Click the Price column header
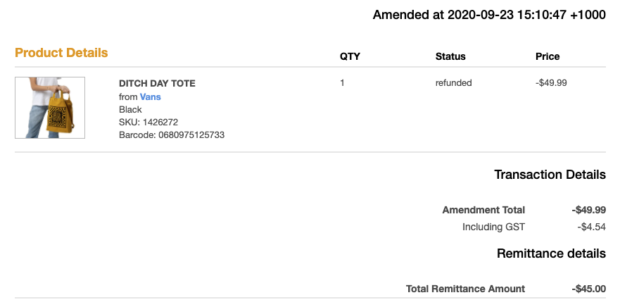 (548, 56)
